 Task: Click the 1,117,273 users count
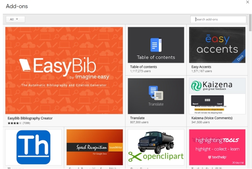(x=140, y=71)
